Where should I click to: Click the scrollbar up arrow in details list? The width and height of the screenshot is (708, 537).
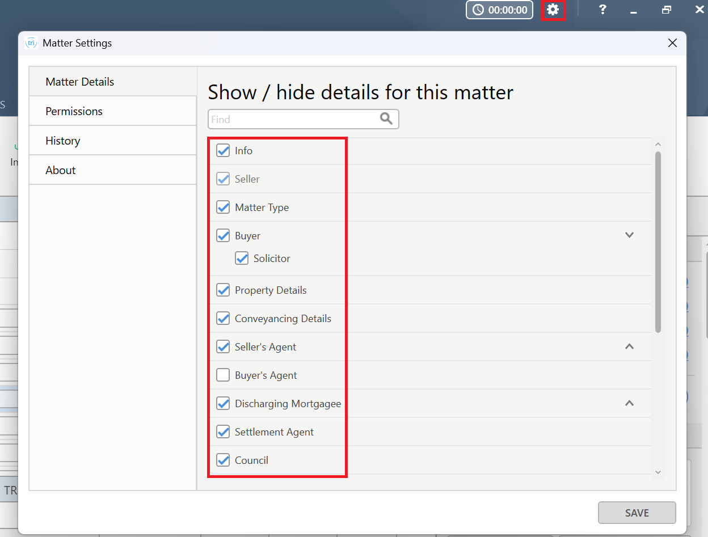658,144
